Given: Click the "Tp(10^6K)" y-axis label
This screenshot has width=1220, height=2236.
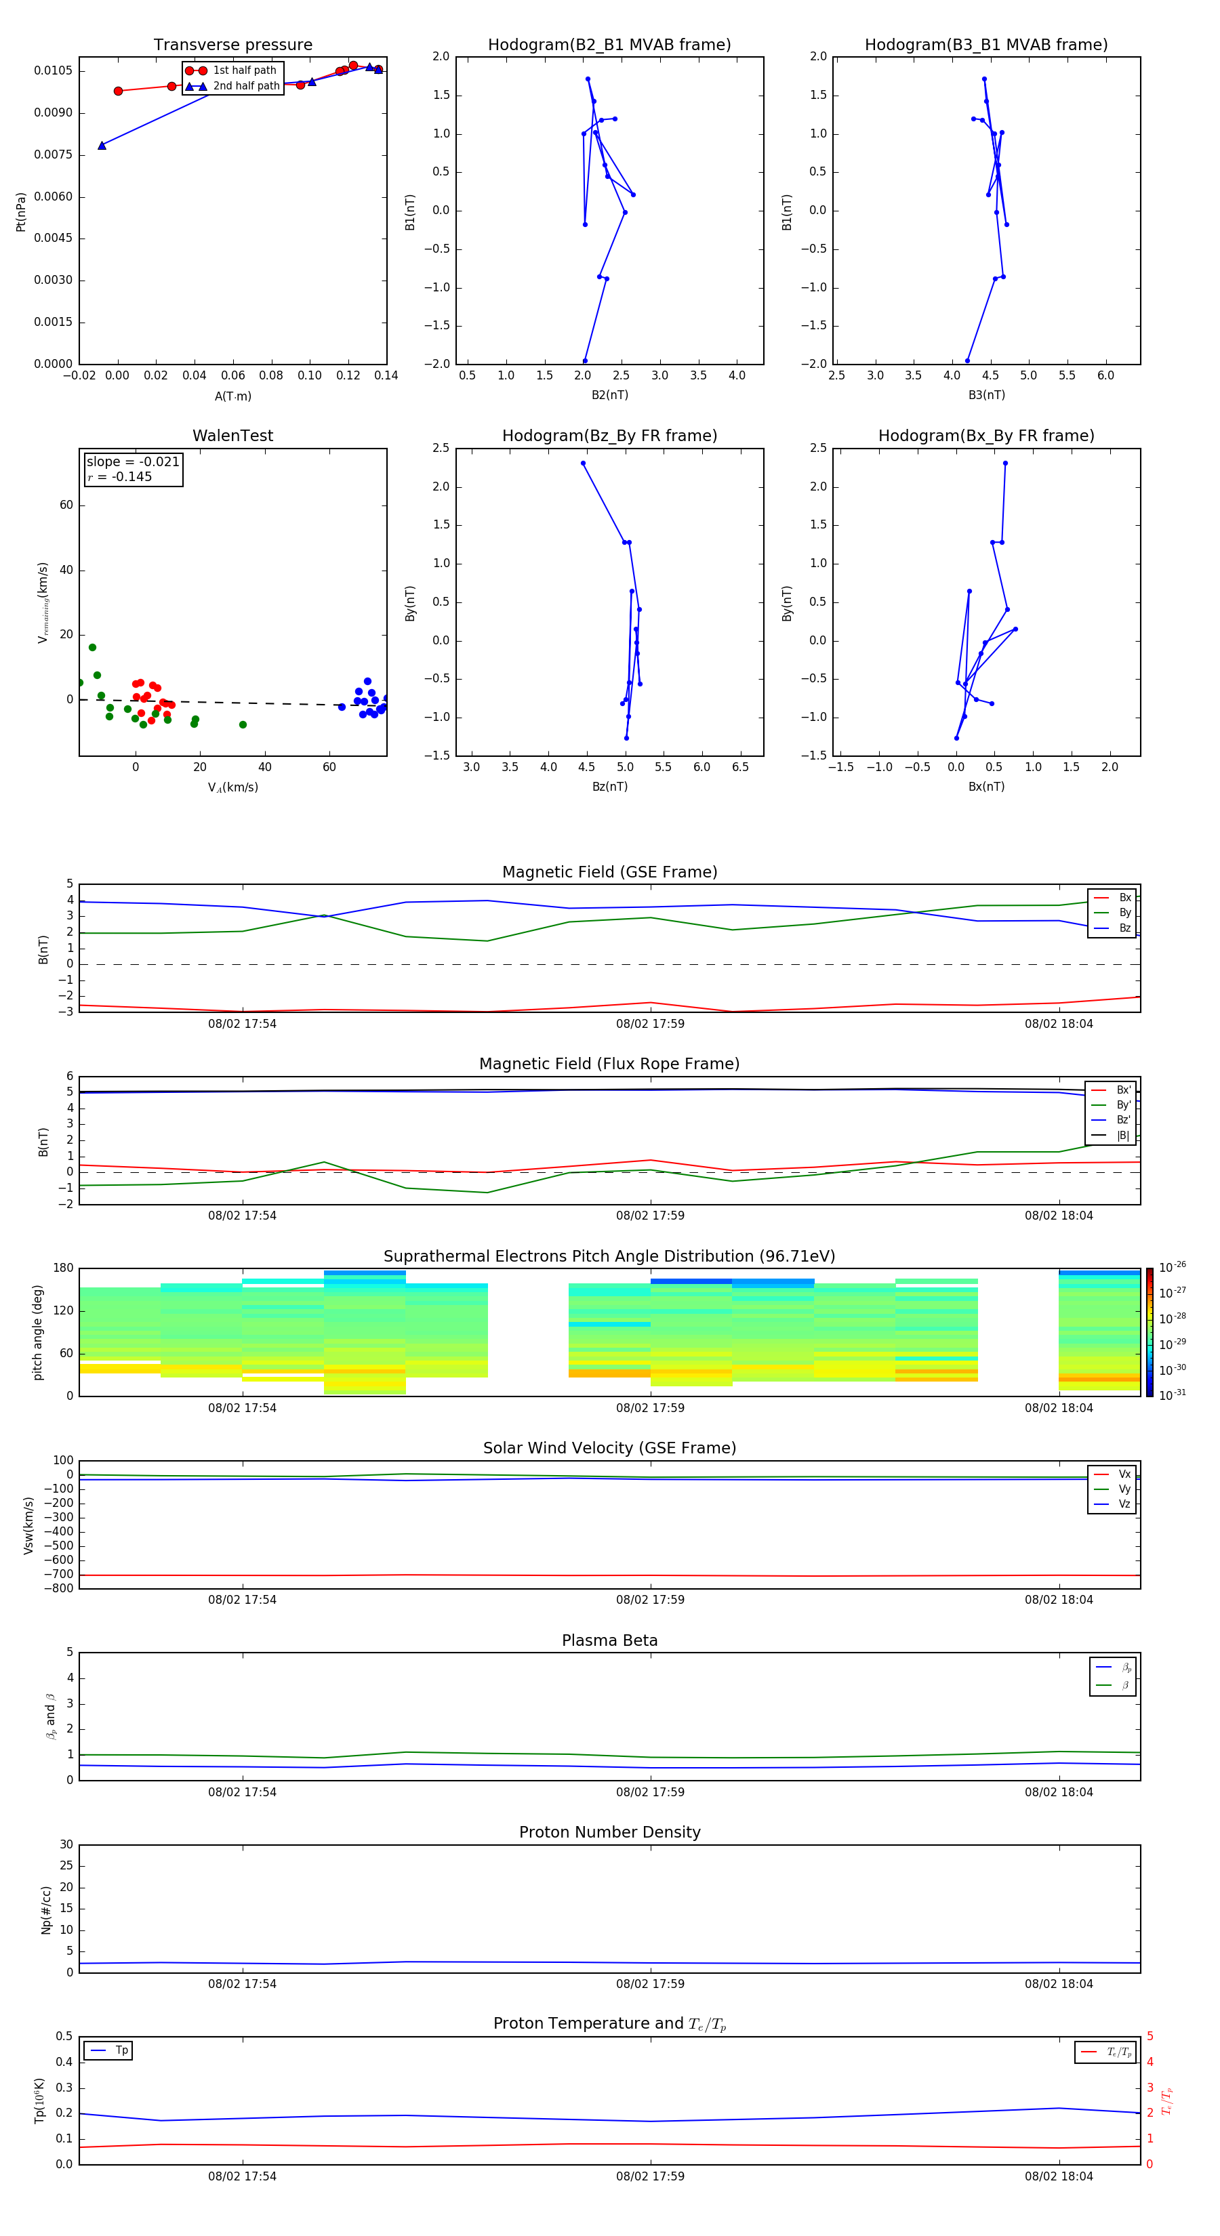Looking at the screenshot, I should [x=39, y=2100].
